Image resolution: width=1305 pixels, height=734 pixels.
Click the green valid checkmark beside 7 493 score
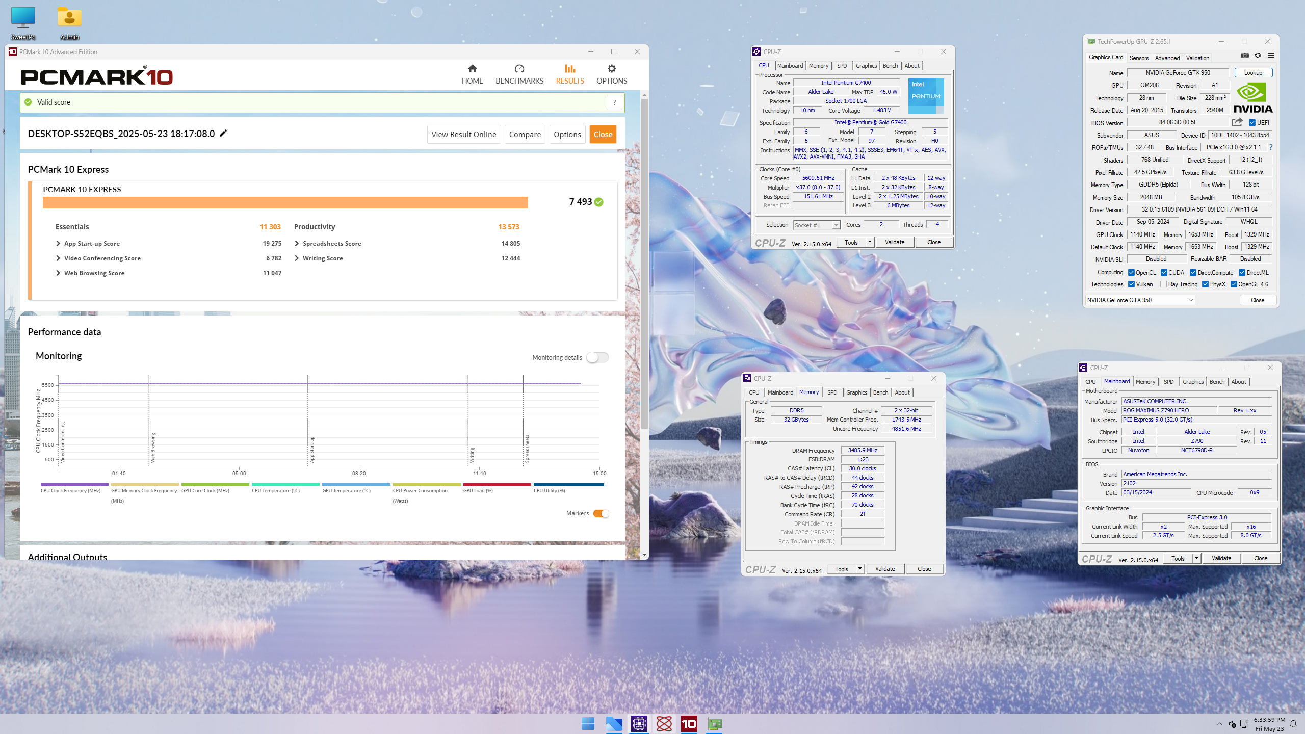(x=599, y=202)
